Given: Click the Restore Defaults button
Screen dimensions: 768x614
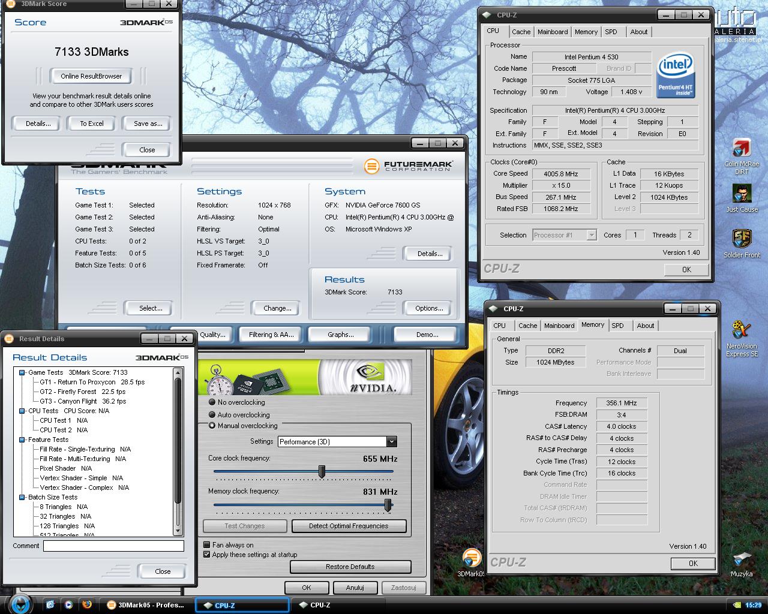Looking at the screenshot, I should 350,567.
